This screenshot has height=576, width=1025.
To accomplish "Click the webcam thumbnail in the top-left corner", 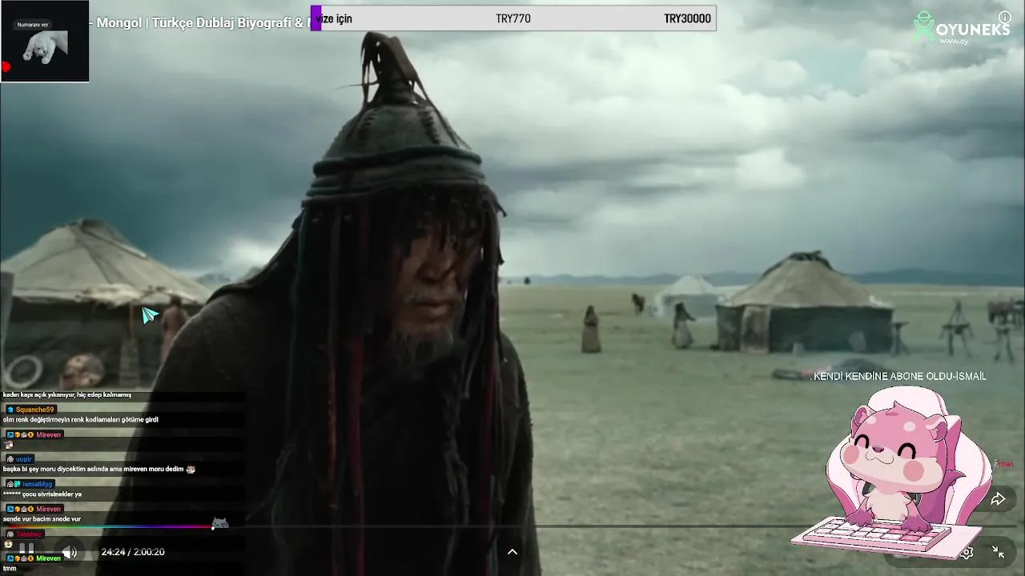I will click(45, 41).
